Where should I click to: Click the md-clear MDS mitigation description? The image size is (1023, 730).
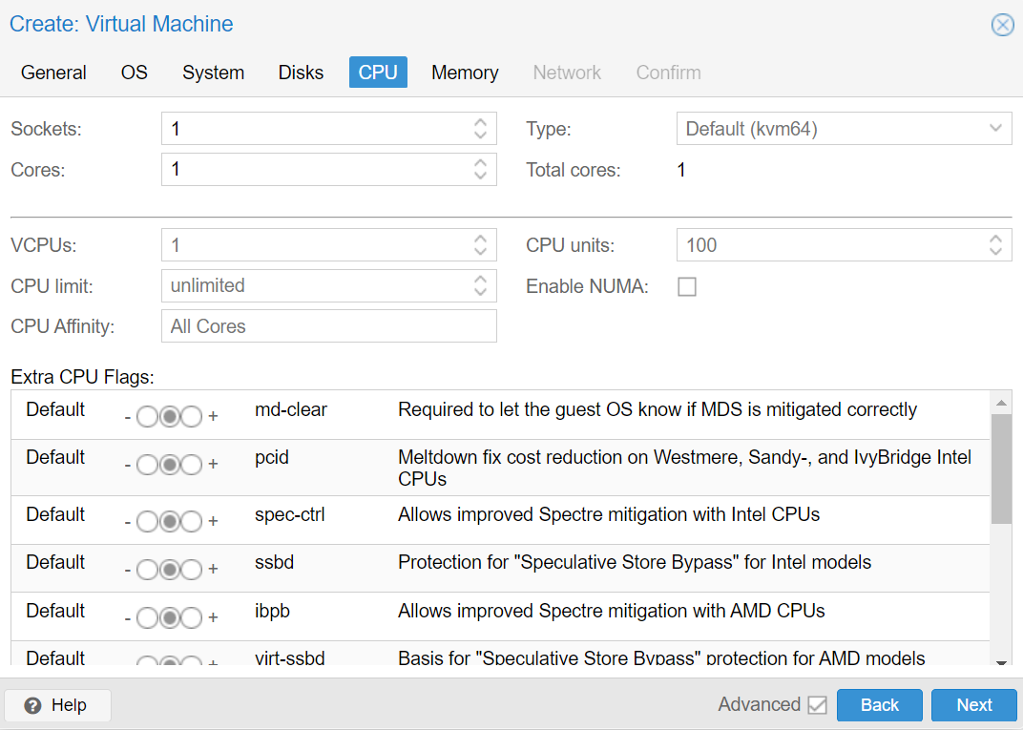coord(658,409)
